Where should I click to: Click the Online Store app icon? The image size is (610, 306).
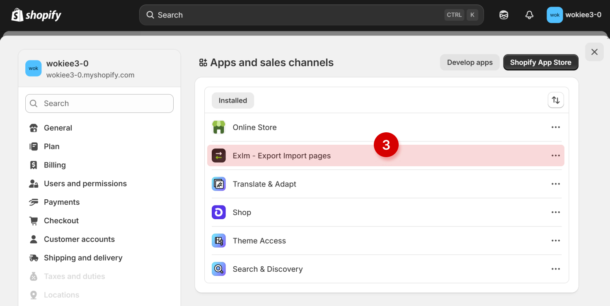[x=219, y=127]
